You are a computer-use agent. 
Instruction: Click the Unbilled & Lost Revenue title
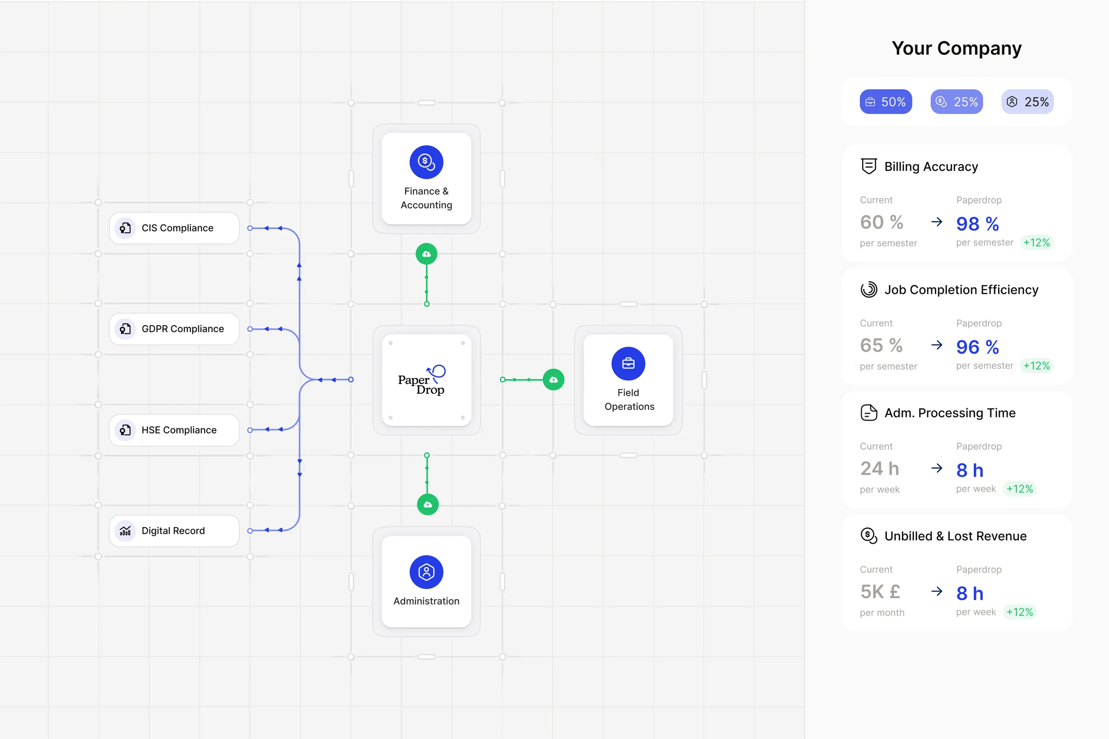point(955,536)
